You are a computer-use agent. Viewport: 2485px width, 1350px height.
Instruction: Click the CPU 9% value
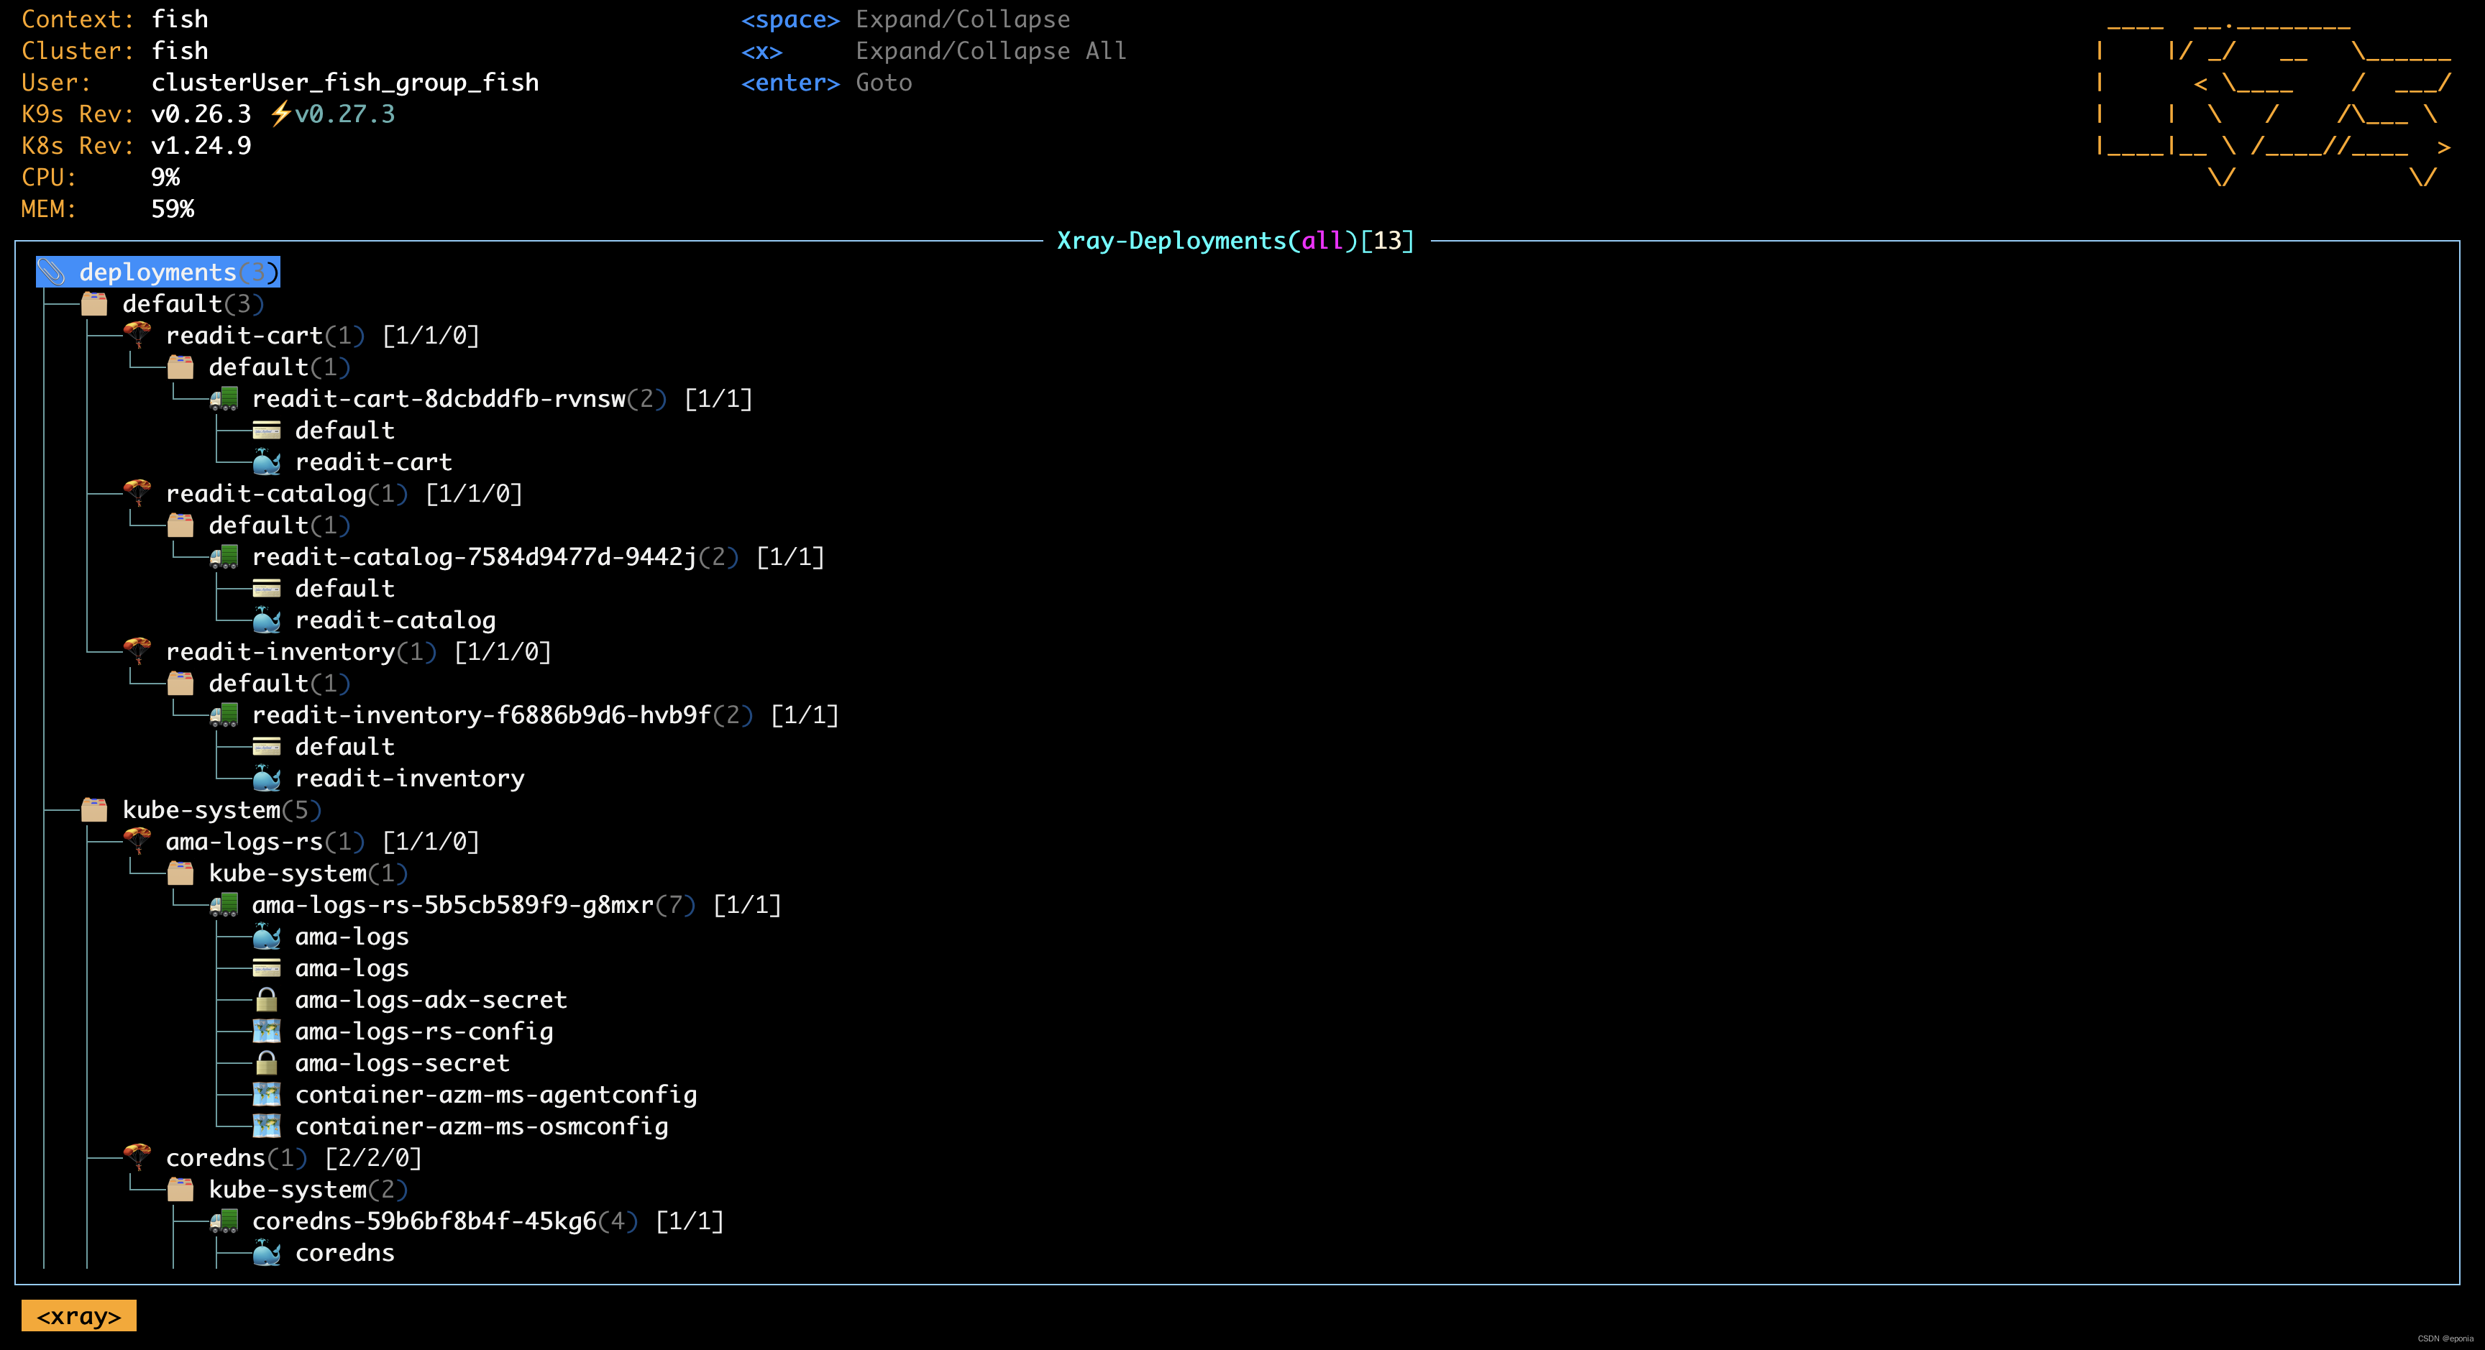[165, 178]
